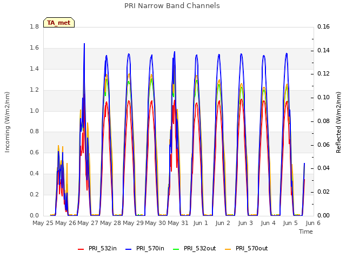
Task: Click the 0.6 left axis value
Action: [x=35, y=153]
